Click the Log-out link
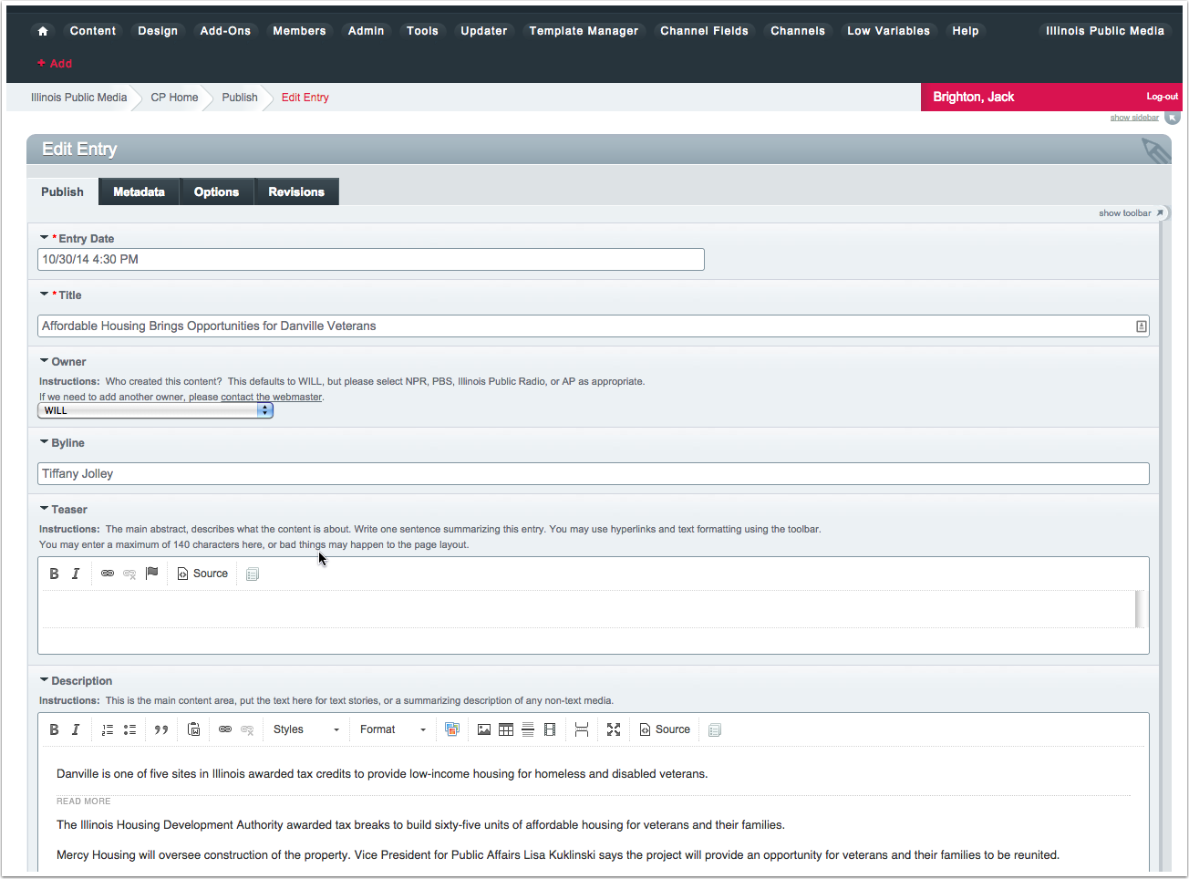The height and width of the screenshot is (879, 1189). tap(1162, 97)
